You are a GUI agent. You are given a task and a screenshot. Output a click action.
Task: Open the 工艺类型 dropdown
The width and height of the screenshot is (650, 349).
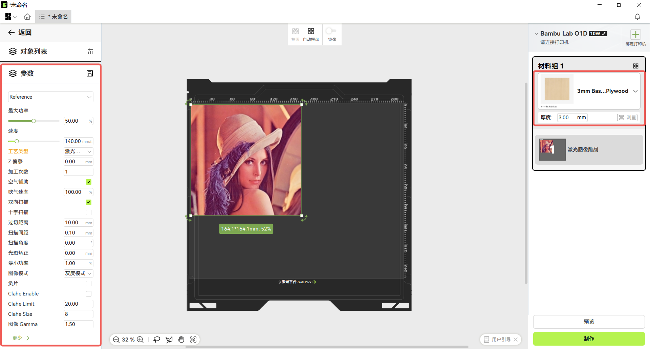[x=79, y=151]
